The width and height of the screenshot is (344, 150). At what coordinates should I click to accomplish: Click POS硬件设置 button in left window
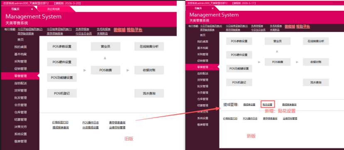tap(62, 62)
